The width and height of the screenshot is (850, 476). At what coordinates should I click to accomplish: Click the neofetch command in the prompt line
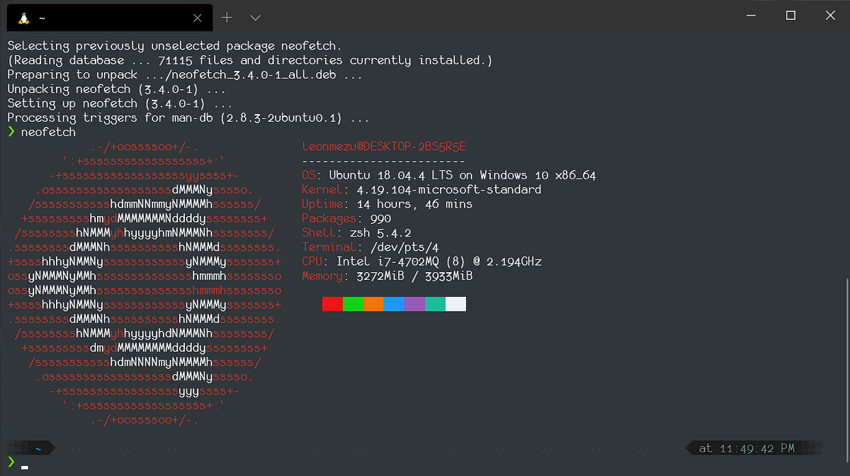[47, 132]
